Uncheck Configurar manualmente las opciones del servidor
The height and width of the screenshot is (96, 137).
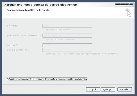[x=7, y=79]
